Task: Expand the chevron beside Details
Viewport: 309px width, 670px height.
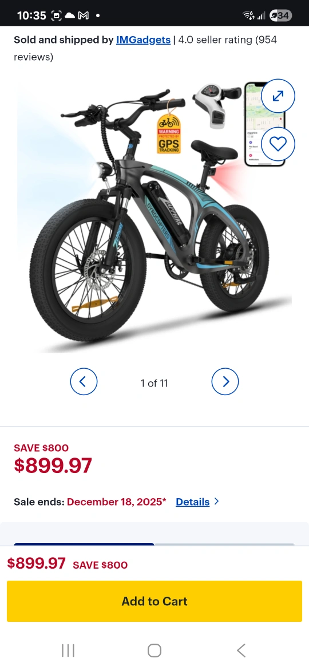Action: 216,501
